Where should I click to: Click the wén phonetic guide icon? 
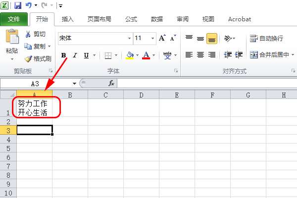[167, 55]
